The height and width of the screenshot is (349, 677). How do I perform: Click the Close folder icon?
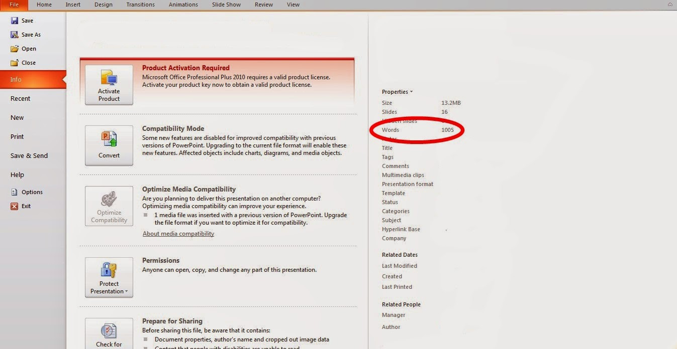tap(15, 63)
